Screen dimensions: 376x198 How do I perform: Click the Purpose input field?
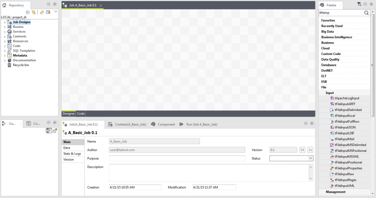tap(177, 159)
